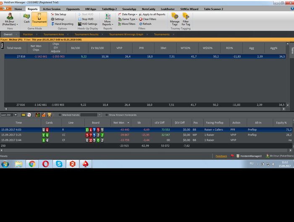Open Game Type filter dropdown

(128, 19)
